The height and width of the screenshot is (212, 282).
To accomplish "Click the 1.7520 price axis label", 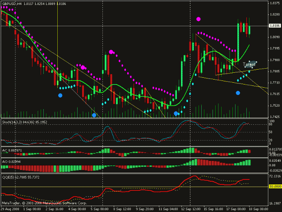I will tap(275, 106).
